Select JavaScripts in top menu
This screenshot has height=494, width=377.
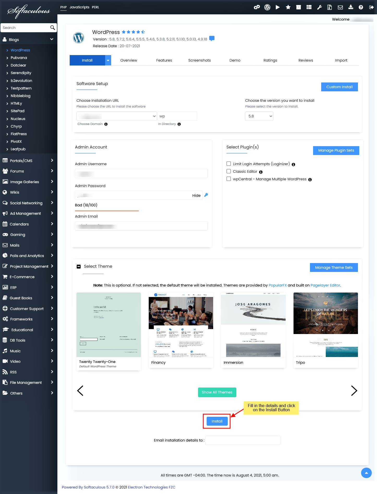coord(79,7)
